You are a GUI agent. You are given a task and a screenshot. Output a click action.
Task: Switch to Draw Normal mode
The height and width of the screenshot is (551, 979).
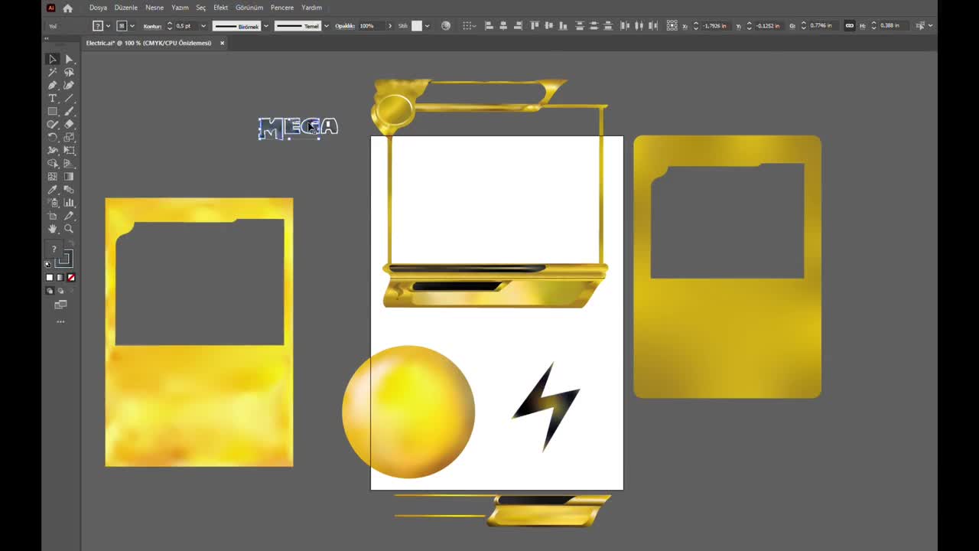point(50,291)
